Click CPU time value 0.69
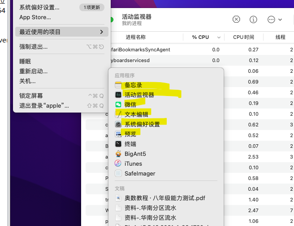 click(253, 82)
